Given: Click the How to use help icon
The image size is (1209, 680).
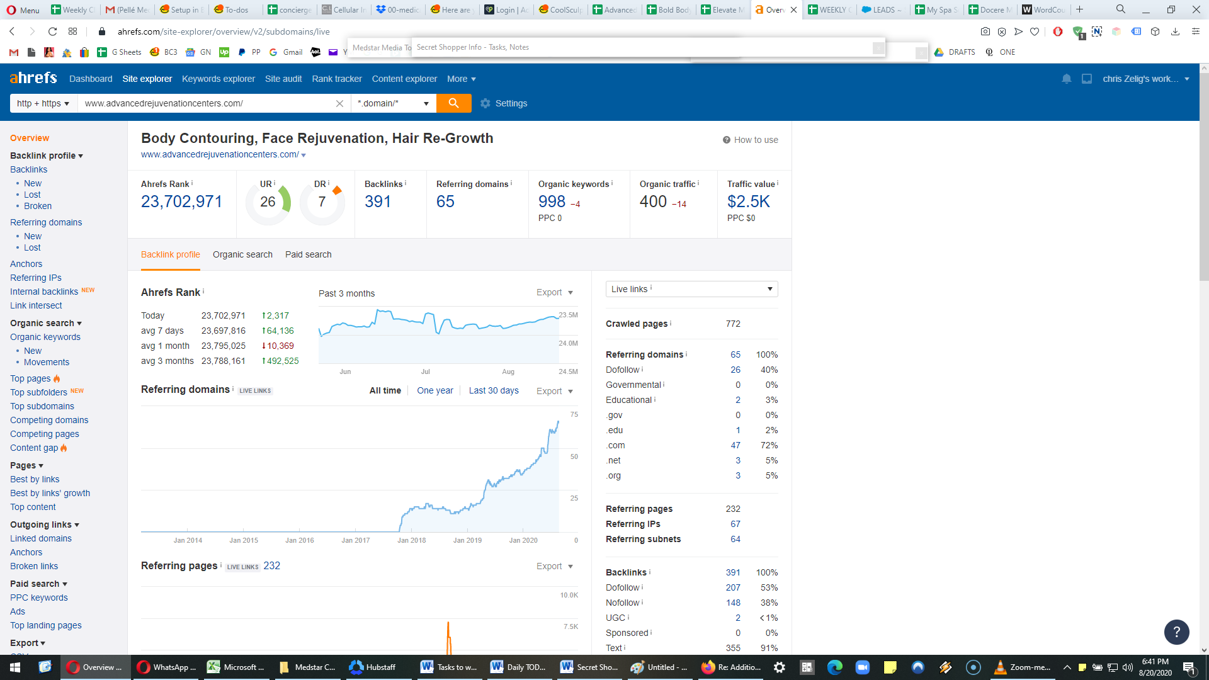Looking at the screenshot, I should pyautogui.click(x=726, y=140).
